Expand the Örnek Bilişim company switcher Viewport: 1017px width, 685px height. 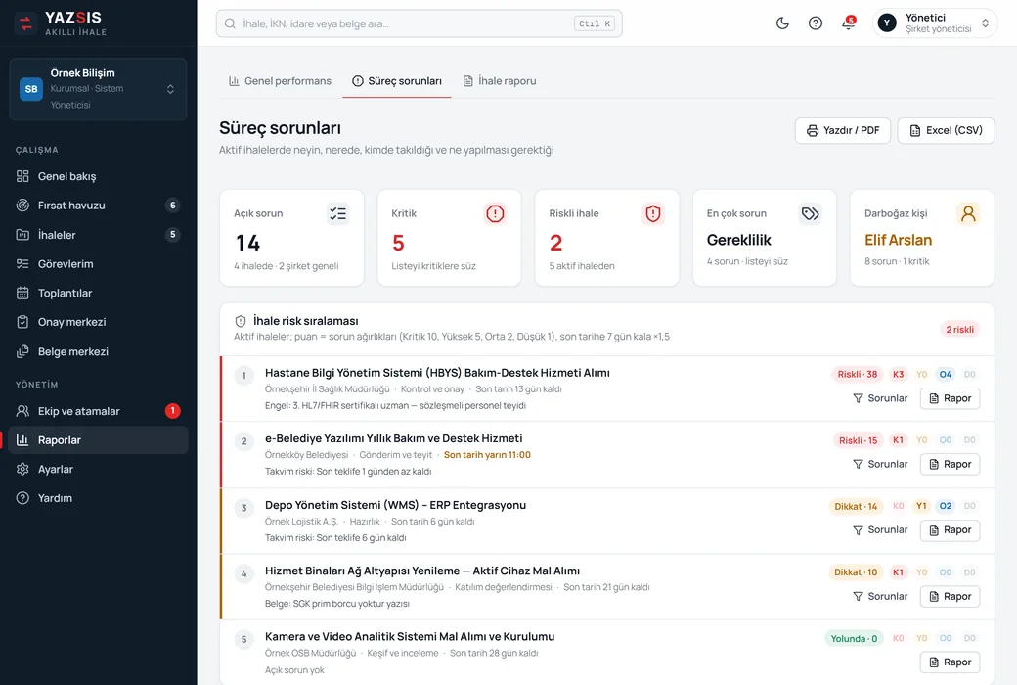98,89
